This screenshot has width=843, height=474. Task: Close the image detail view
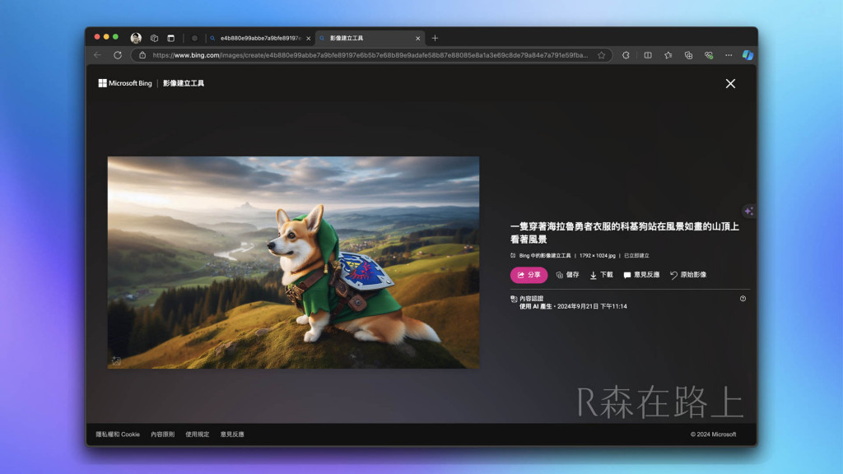coord(730,83)
